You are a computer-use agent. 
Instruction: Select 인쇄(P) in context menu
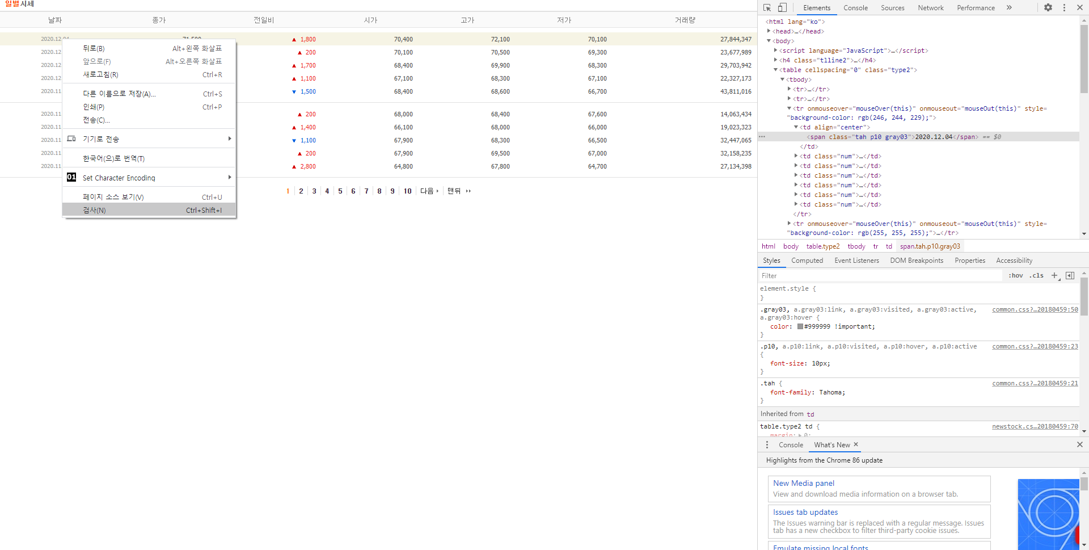[x=149, y=107]
